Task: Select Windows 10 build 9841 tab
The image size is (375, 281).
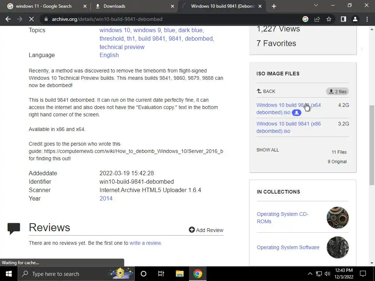Action: pyautogui.click(x=223, y=6)
